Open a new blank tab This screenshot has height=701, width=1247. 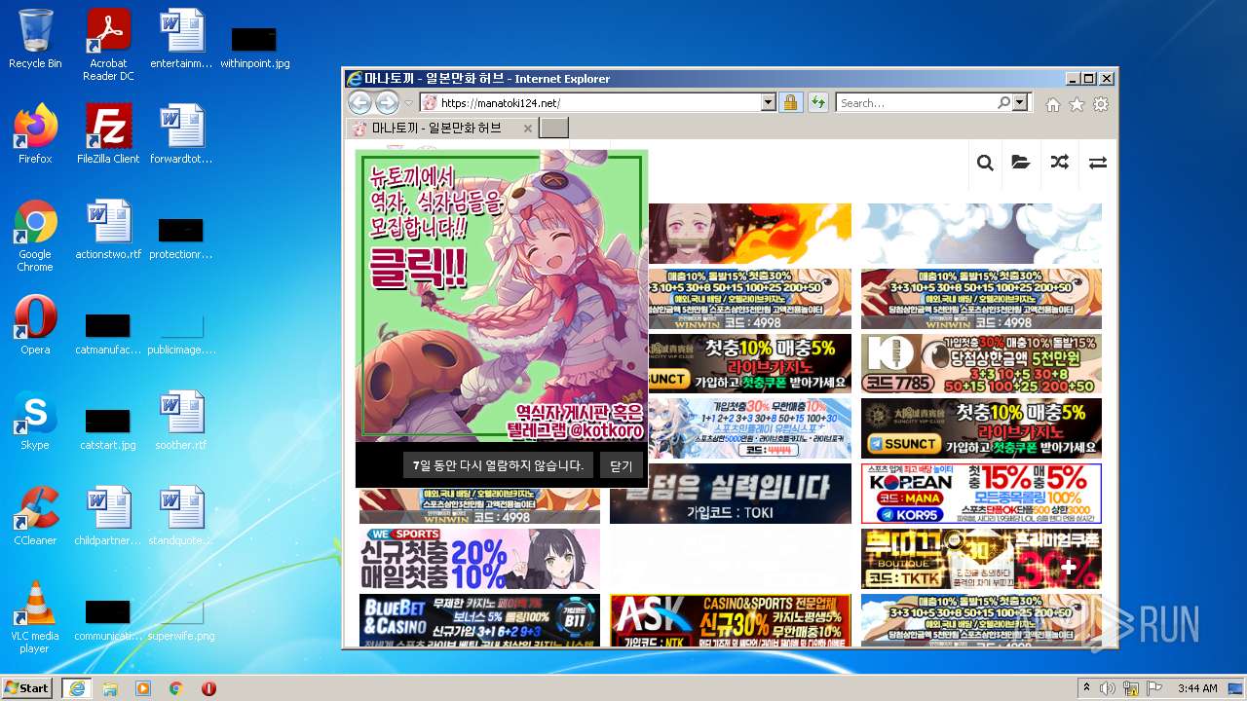(553, 129)
